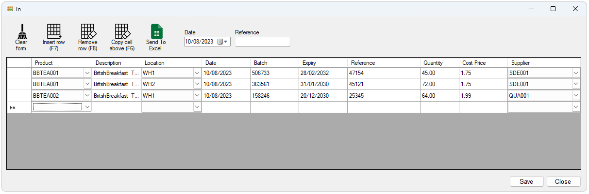This screenshot has height=194, width=589.
Task: Click the Quantity column header
Action: [x=433, y=63]
